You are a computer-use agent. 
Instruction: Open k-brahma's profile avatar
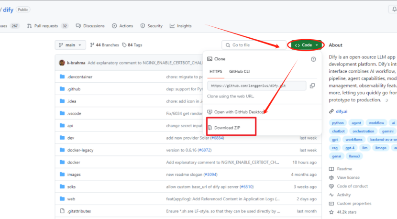(62, 63)
